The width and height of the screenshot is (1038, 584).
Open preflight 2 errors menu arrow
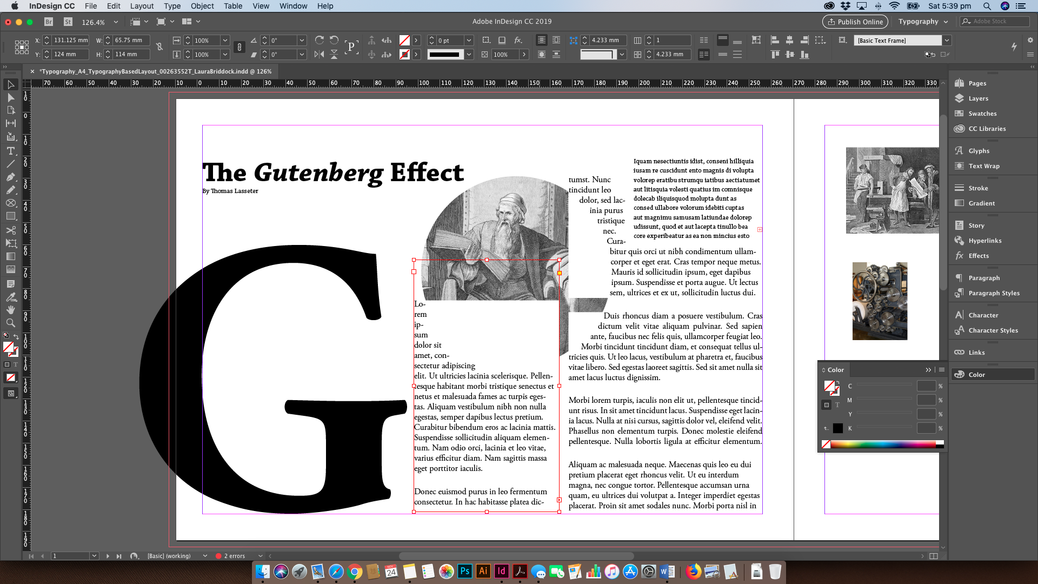pos(261,556)
